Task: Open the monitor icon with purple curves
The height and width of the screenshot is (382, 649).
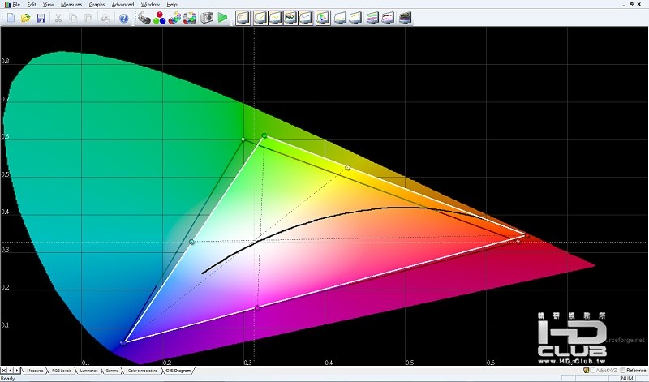Action: point(388,18)
